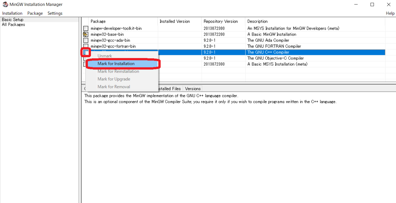Viewport: 396px width, 203px height.
Task: Select the mingw-developer-toolkit-bin package name
Action: (x=116, y=28)
